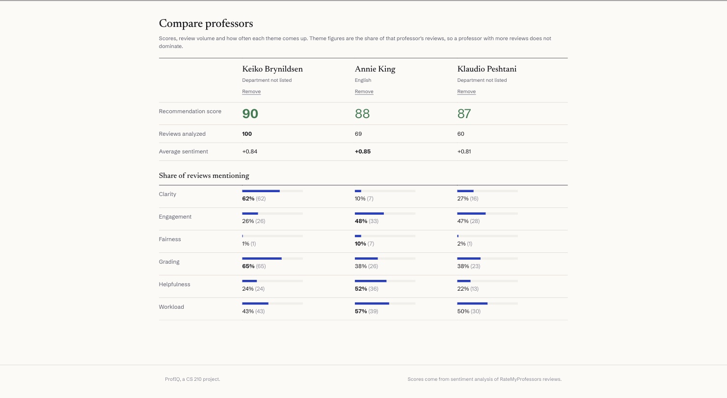Remove Keiko Brynildsen from the comparison
This screenshot has height=398, width=727.
point(251,92)
